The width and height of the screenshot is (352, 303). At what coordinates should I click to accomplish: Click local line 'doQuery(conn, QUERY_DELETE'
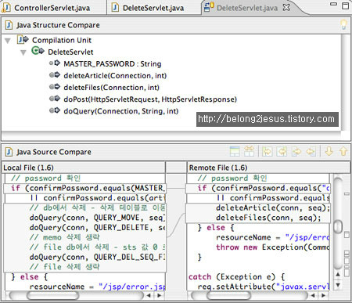tap(97, 228)
